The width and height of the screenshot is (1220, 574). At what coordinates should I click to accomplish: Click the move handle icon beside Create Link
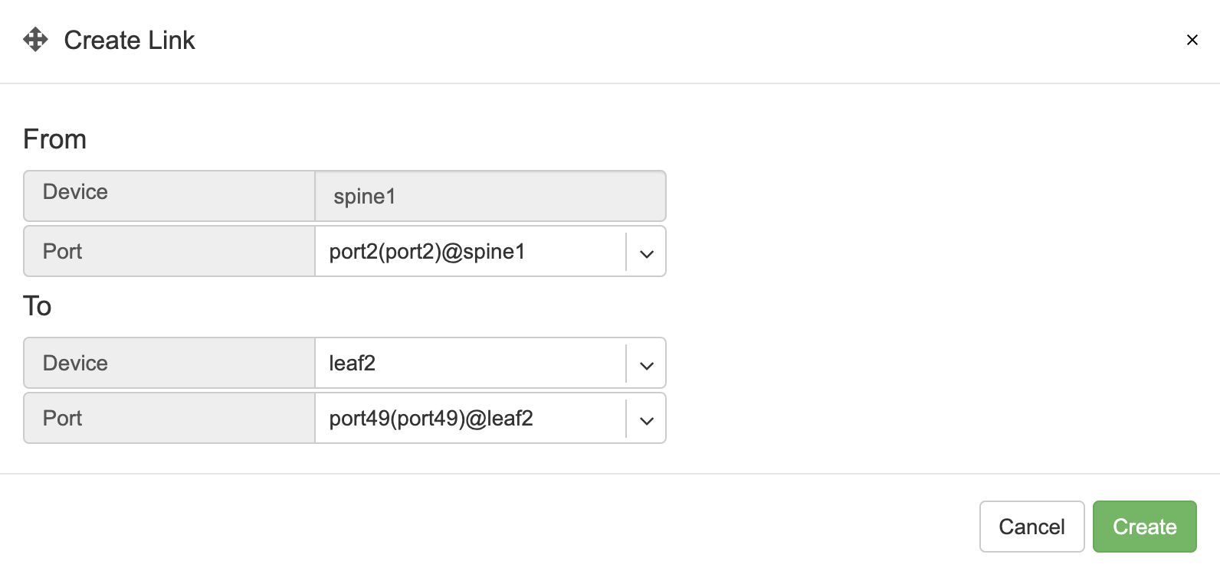pos(35,39)
